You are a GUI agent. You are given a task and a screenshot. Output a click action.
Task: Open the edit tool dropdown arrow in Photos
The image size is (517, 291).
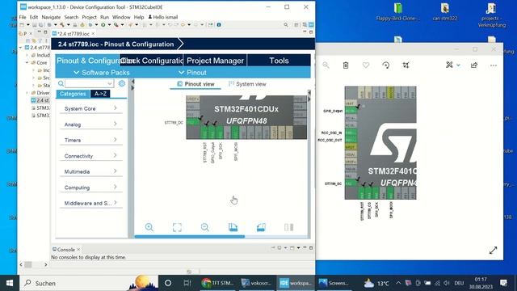458,65
